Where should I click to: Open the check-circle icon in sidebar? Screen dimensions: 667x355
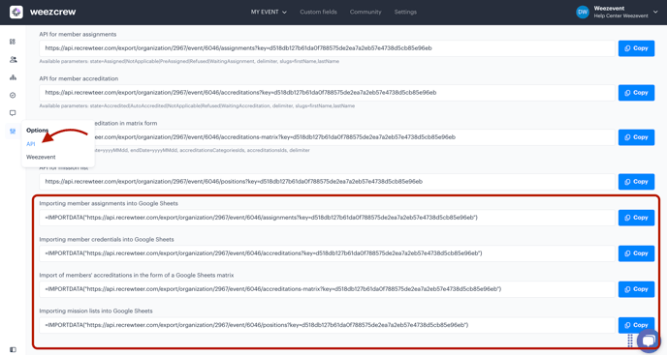13,95
